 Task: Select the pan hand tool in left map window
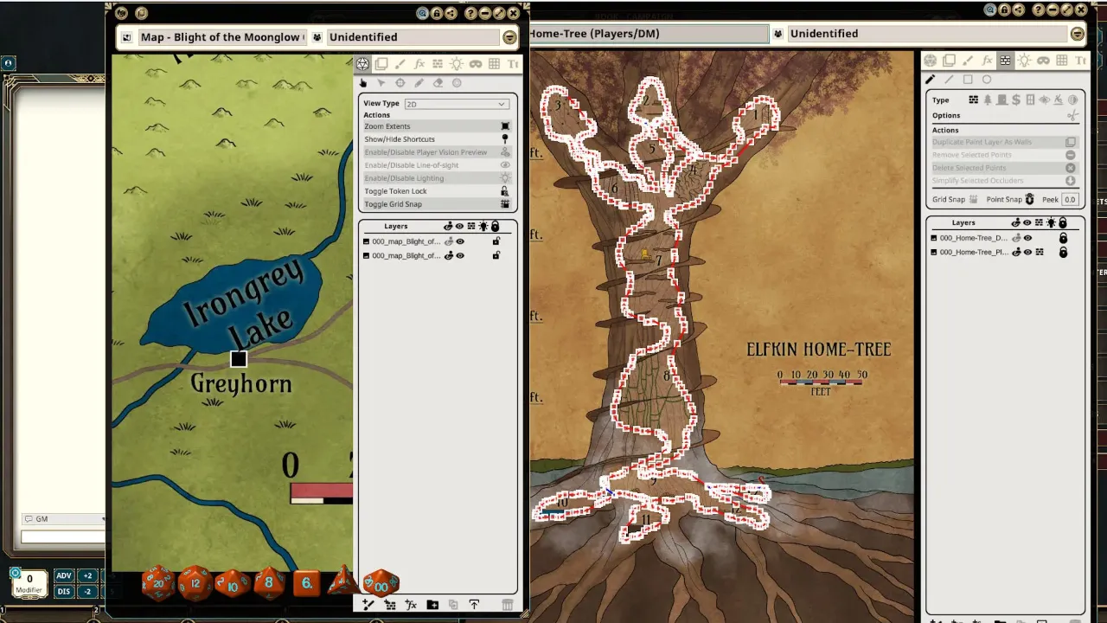[362, 83]
